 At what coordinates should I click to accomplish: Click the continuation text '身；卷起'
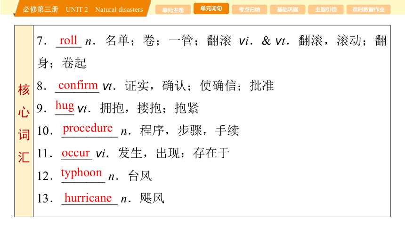click(62, 63)
